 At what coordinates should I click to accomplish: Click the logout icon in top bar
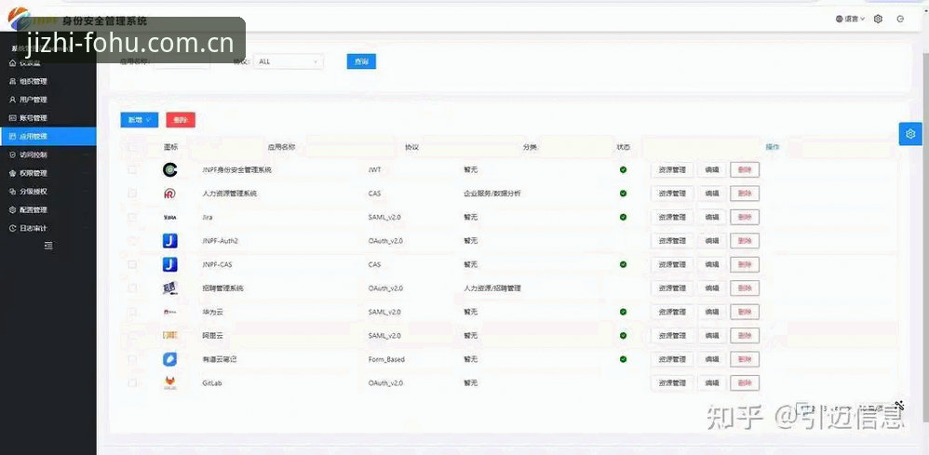tap(900, 19)
